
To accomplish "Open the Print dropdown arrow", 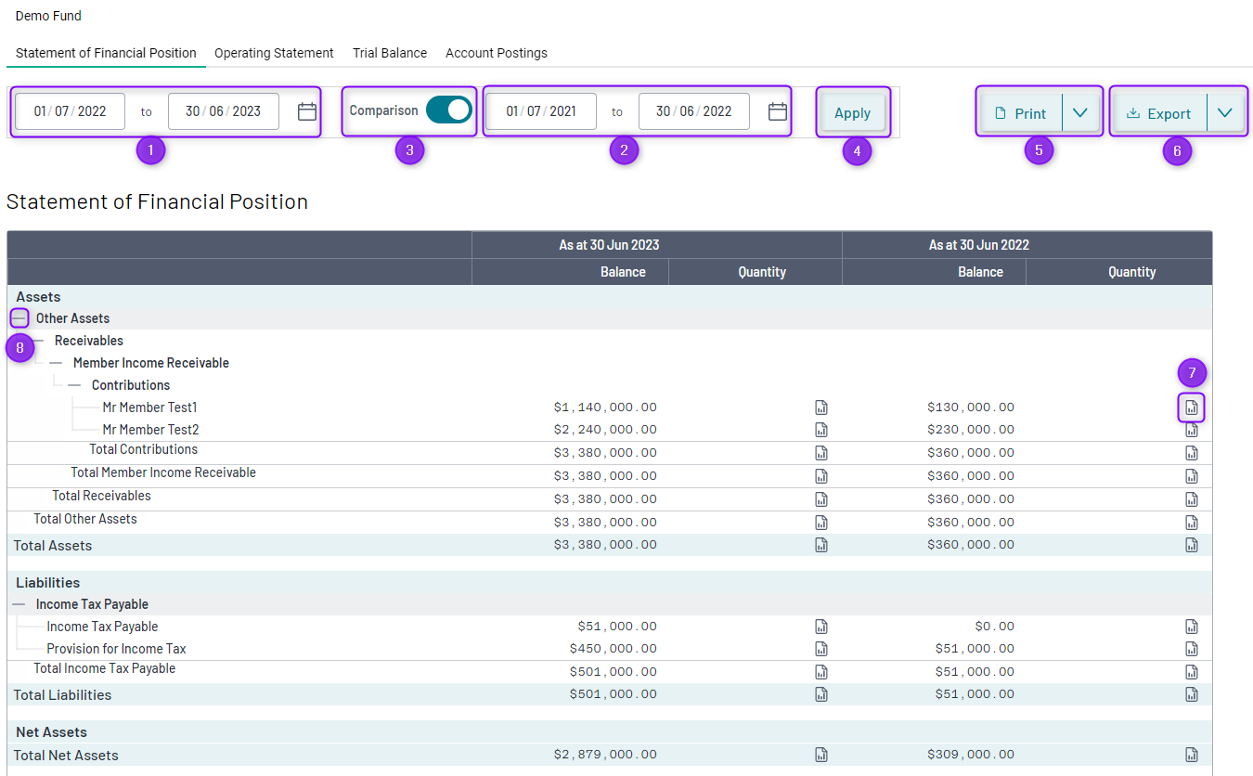I will coord(1079,112).
